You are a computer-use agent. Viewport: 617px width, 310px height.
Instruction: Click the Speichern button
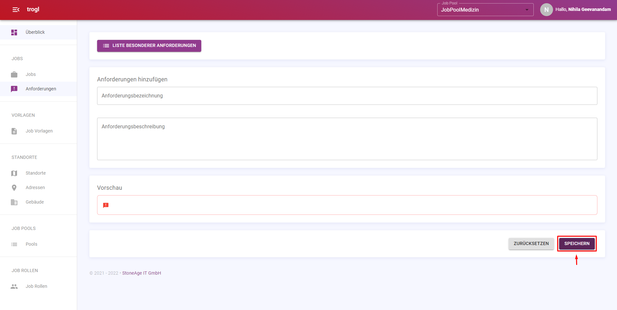pos(577,243)
